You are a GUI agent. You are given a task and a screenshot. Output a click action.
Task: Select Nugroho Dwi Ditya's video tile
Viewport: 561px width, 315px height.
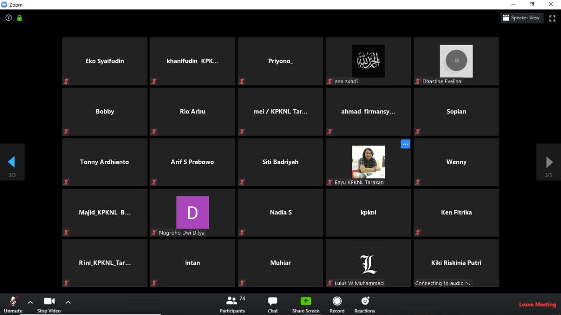[x=192, y=212]
